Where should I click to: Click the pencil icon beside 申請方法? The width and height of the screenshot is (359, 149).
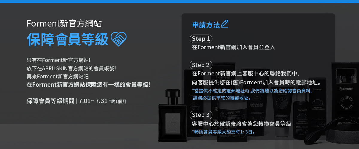[x=225, y=24]
